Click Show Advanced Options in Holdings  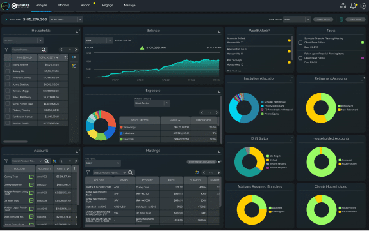pyautogui.click(x=201, y=162)
